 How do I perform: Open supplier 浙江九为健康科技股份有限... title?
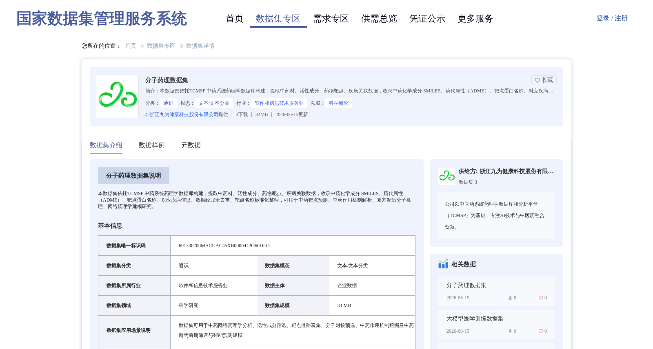point(506,171)
